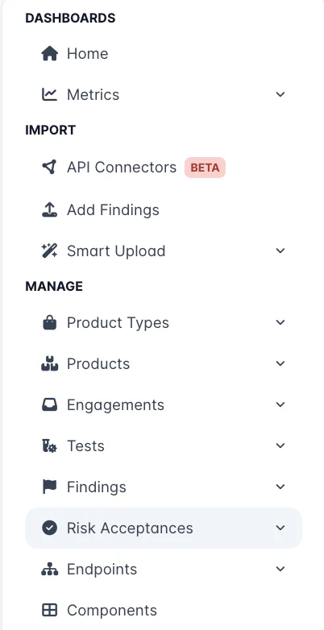324x630 pixels.
Task: Expand the Smart Upload chevron
Action: coord(280,251)
